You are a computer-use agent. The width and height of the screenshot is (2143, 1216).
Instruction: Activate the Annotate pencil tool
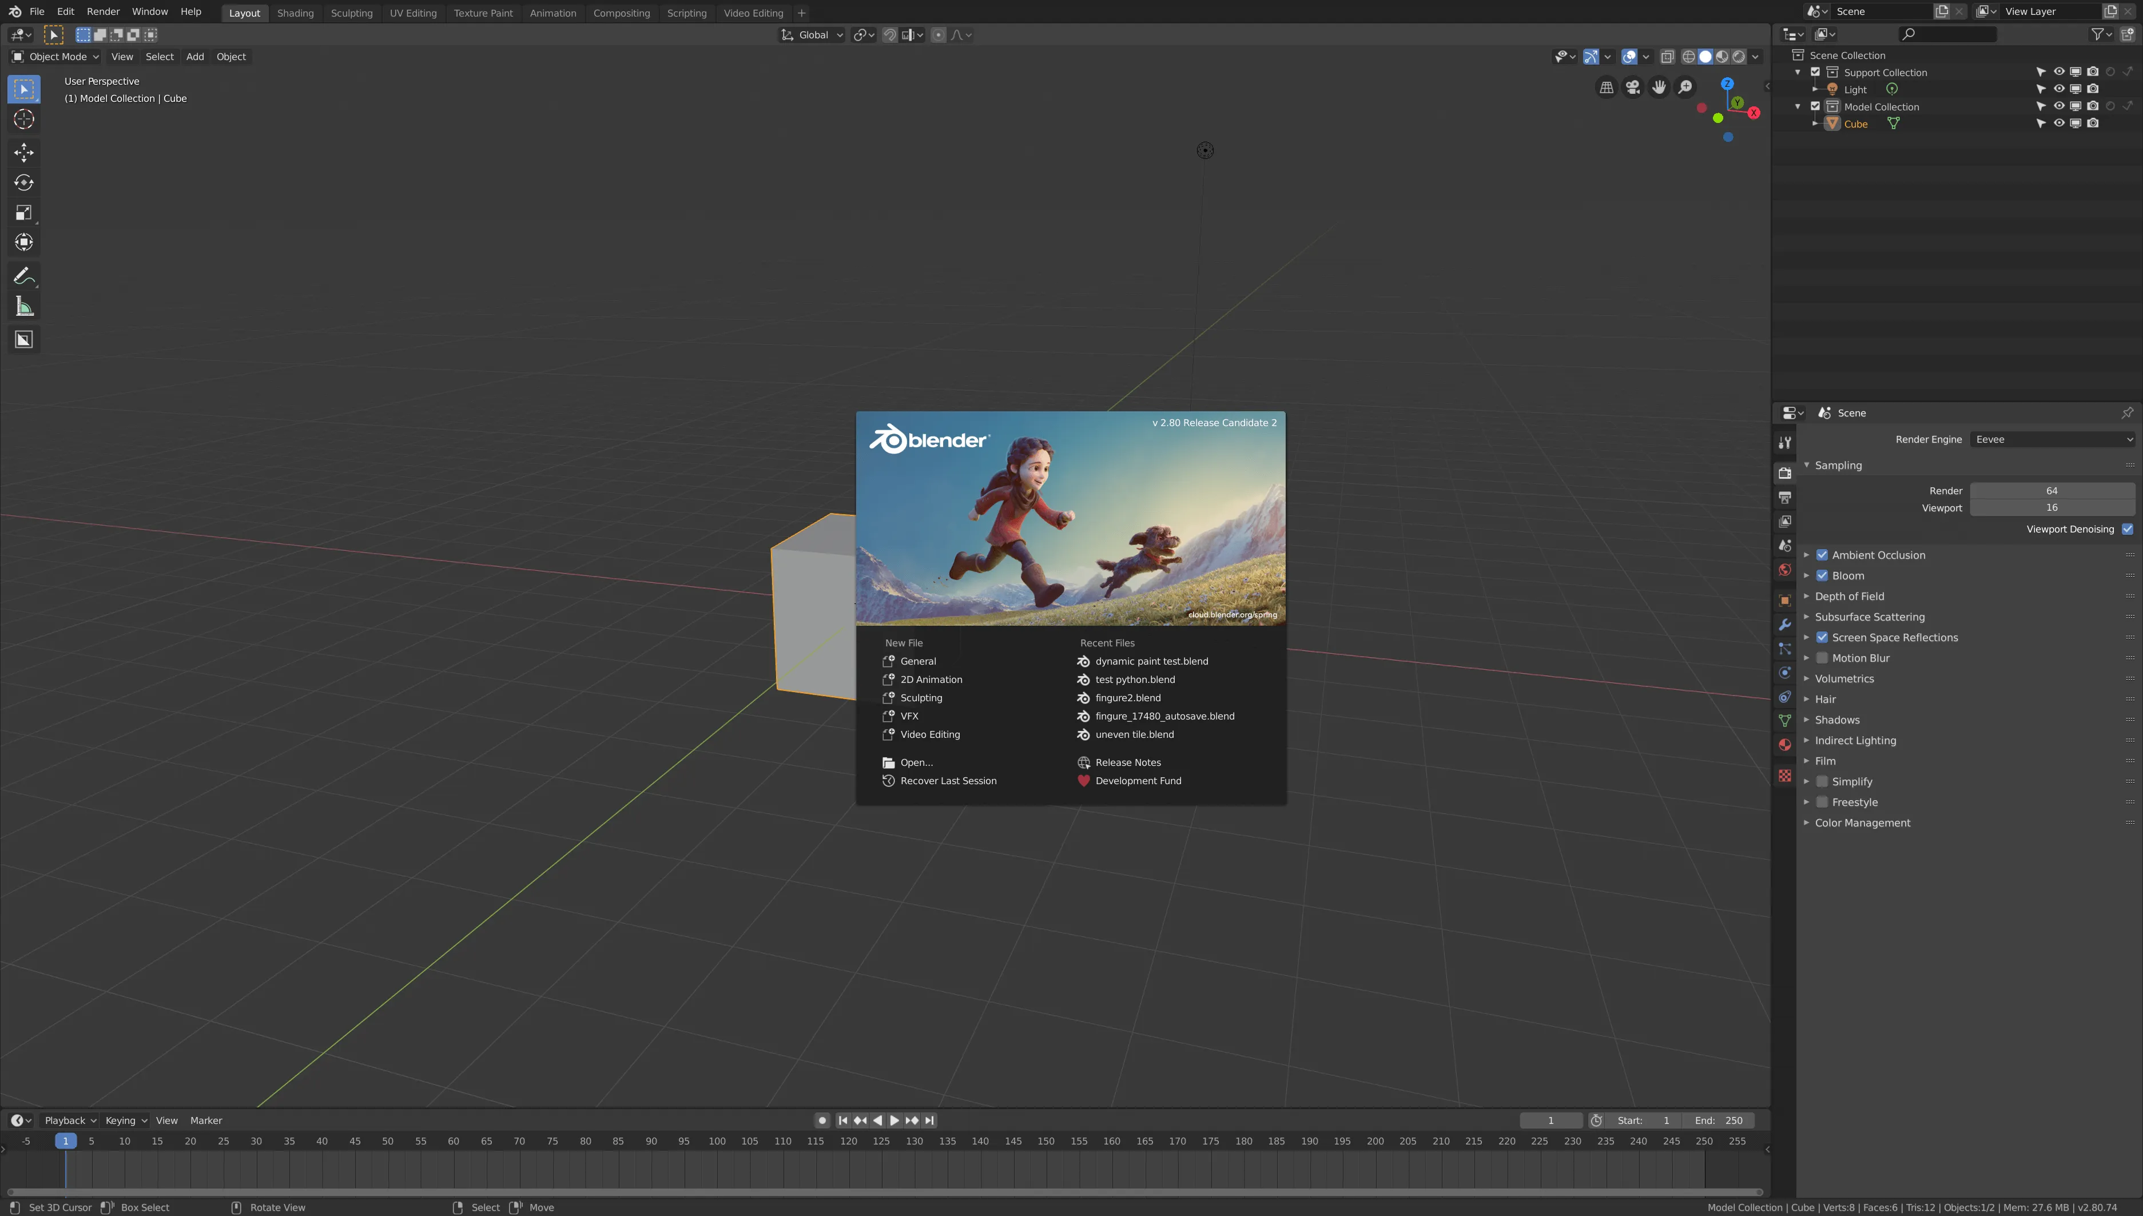[x=23, y=276]
